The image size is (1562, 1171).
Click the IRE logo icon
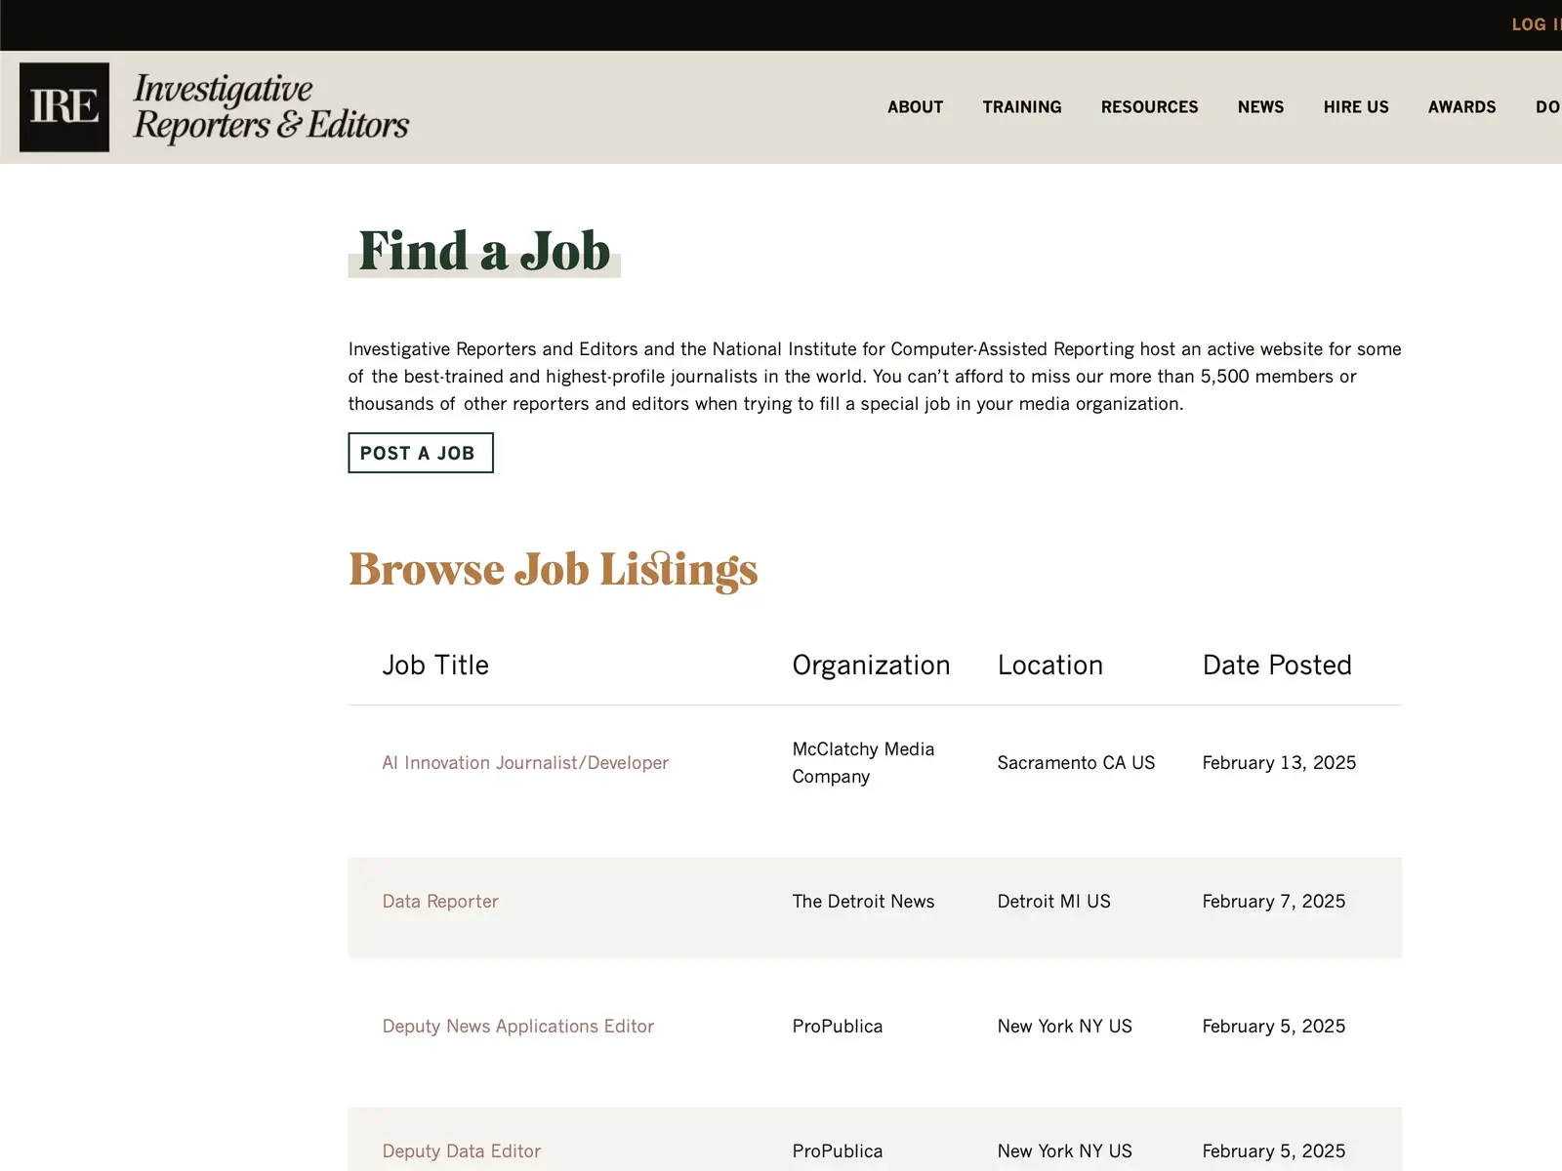click(x=64, y=107)
